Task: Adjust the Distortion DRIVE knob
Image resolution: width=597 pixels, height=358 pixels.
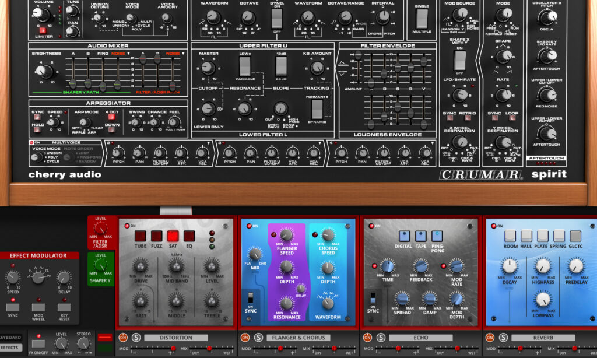Action: 141,265
